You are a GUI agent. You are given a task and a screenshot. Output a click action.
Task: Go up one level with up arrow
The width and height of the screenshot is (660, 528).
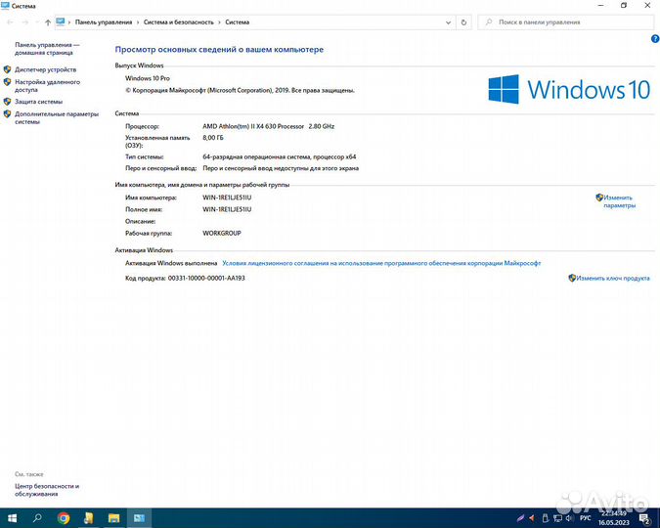48,22
